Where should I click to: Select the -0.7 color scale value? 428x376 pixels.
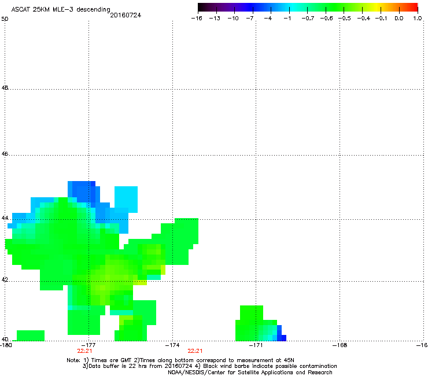point(308,19)
